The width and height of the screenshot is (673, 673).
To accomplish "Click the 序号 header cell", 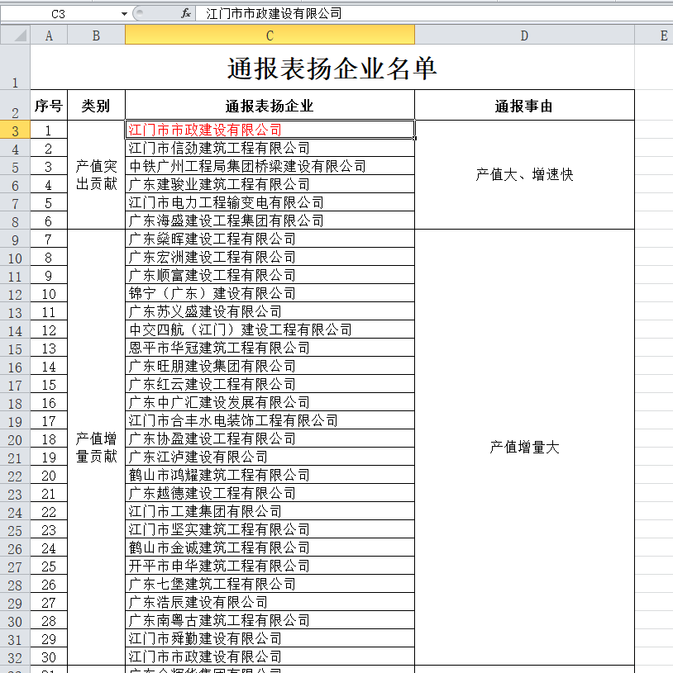I will [x=49, y=106].
